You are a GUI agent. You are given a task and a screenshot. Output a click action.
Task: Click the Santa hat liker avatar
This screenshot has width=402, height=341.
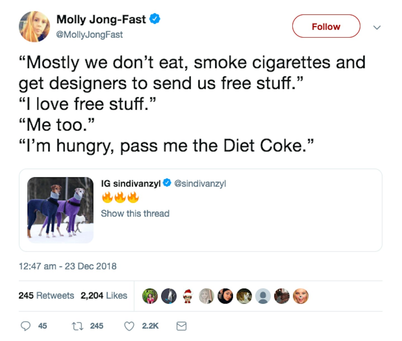coord(188,296)
